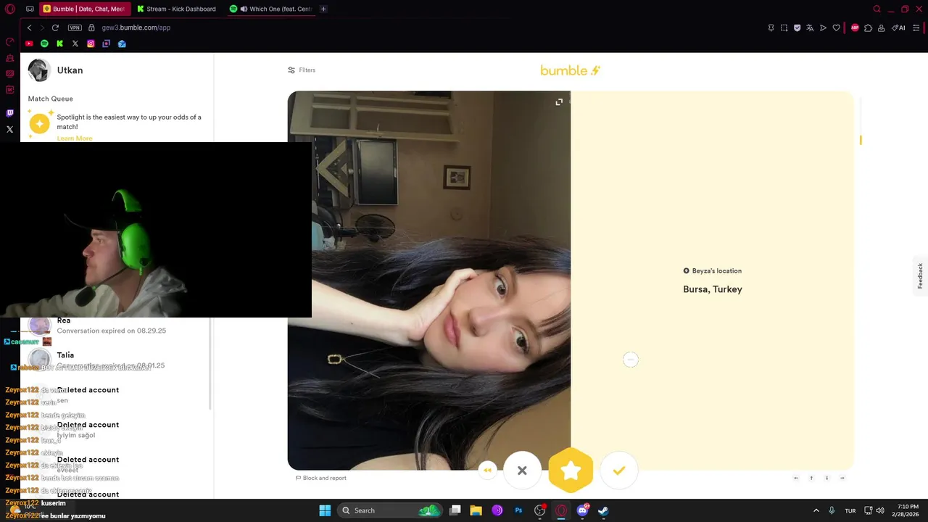Open the translate page icon
This screenshot has height=522, width=928.
(810, 28)
